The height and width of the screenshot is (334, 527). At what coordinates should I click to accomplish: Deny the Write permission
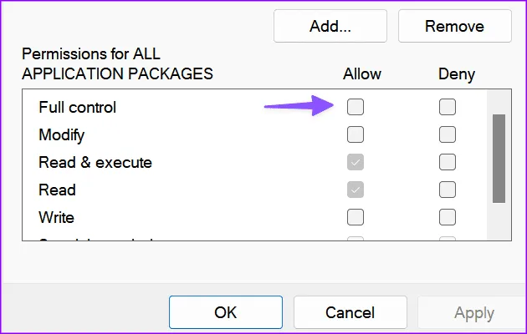[448, 217]
